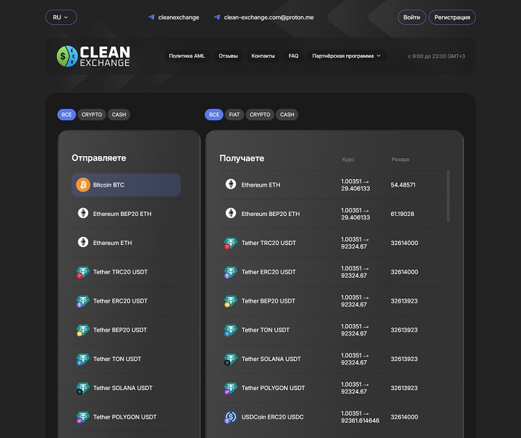Click Ethereum ETH icon in receive list
The width and height of the screenshot is (521, 438).
pyautogui.click(x=231, y=184)
